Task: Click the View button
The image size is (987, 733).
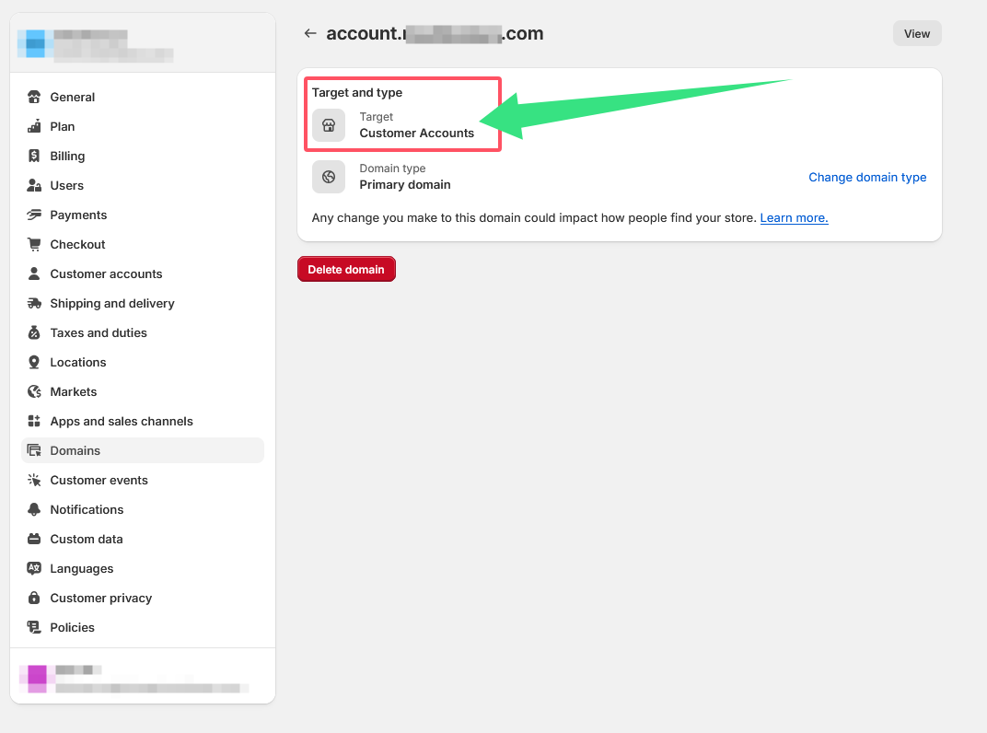Action: [x=916, y=32]
